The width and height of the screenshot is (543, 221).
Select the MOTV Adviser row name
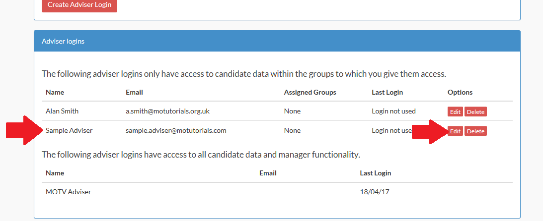point(69,191)
